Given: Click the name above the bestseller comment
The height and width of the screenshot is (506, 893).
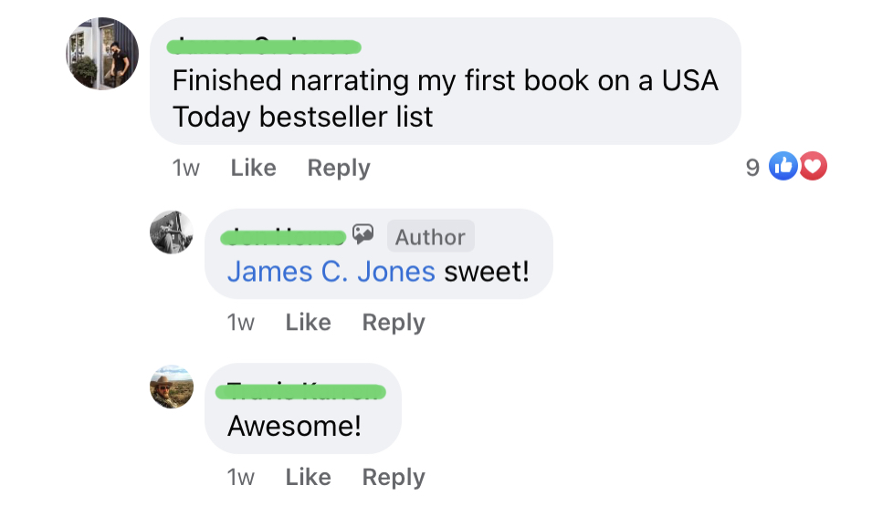Looking at the screenshot, I should point(267,46).
